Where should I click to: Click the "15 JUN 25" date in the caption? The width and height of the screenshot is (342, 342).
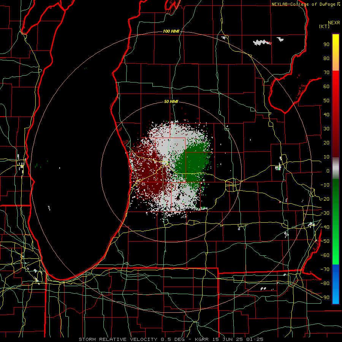(228, 339)
